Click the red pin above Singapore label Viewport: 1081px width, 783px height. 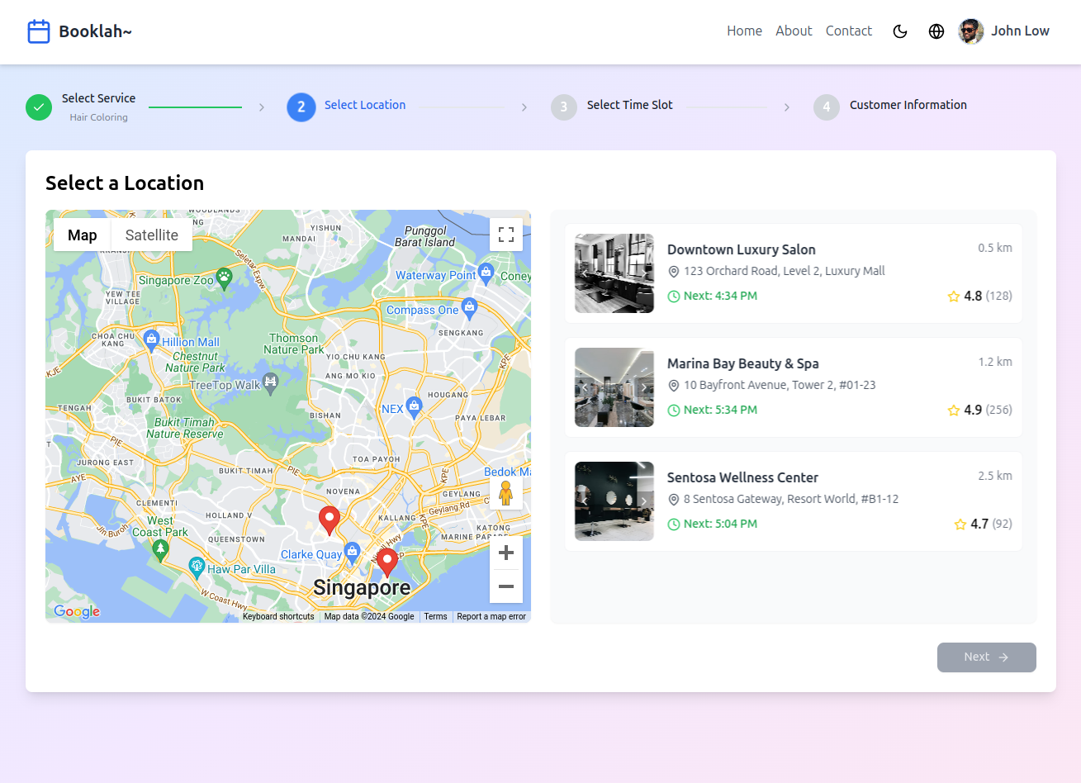tap(387, 562)
